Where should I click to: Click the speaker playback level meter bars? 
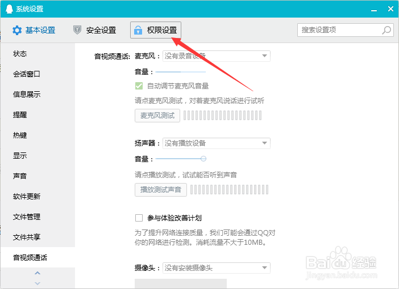pyautogui.click(x=229, y=189)
